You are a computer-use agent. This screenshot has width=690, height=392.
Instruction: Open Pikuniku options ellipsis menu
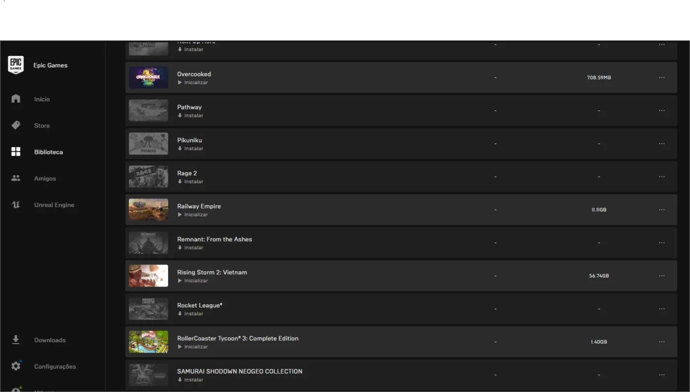pos(661,143)
